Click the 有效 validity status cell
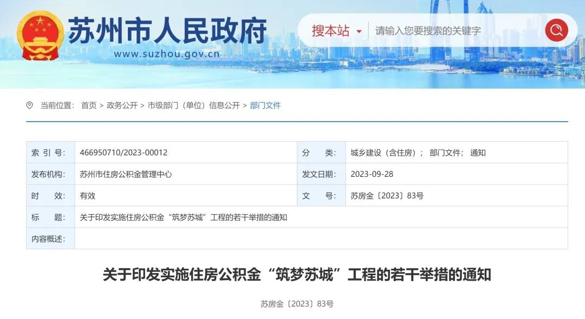Image resolution: width=585 pixels, height=319 pixels. coord(88,196)
